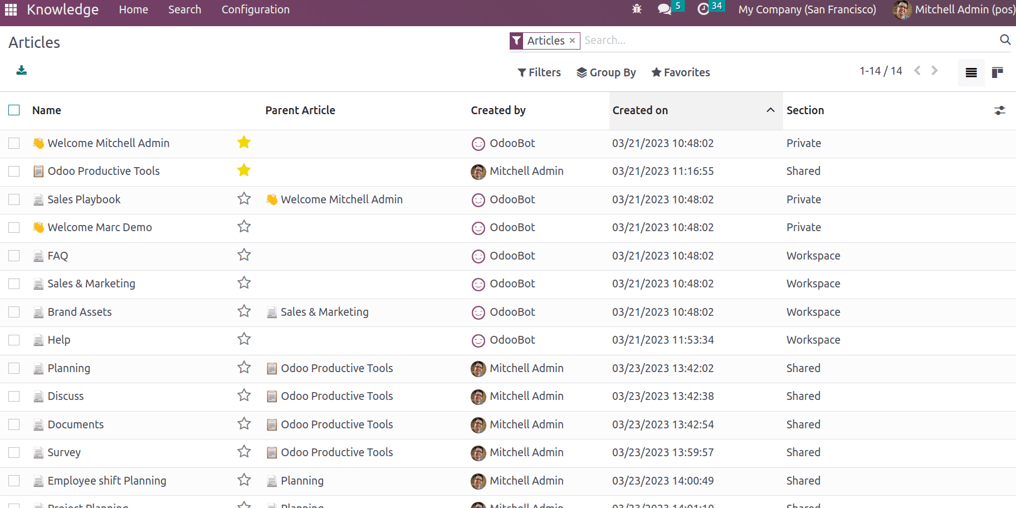Select all articles checkbox in header

click(x=14, y=110)
